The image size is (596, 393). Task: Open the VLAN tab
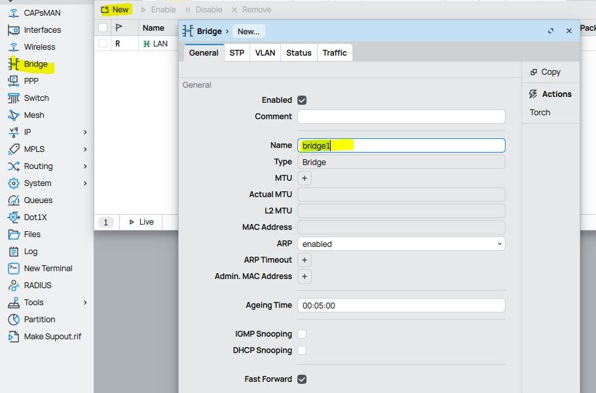(265, 53)
